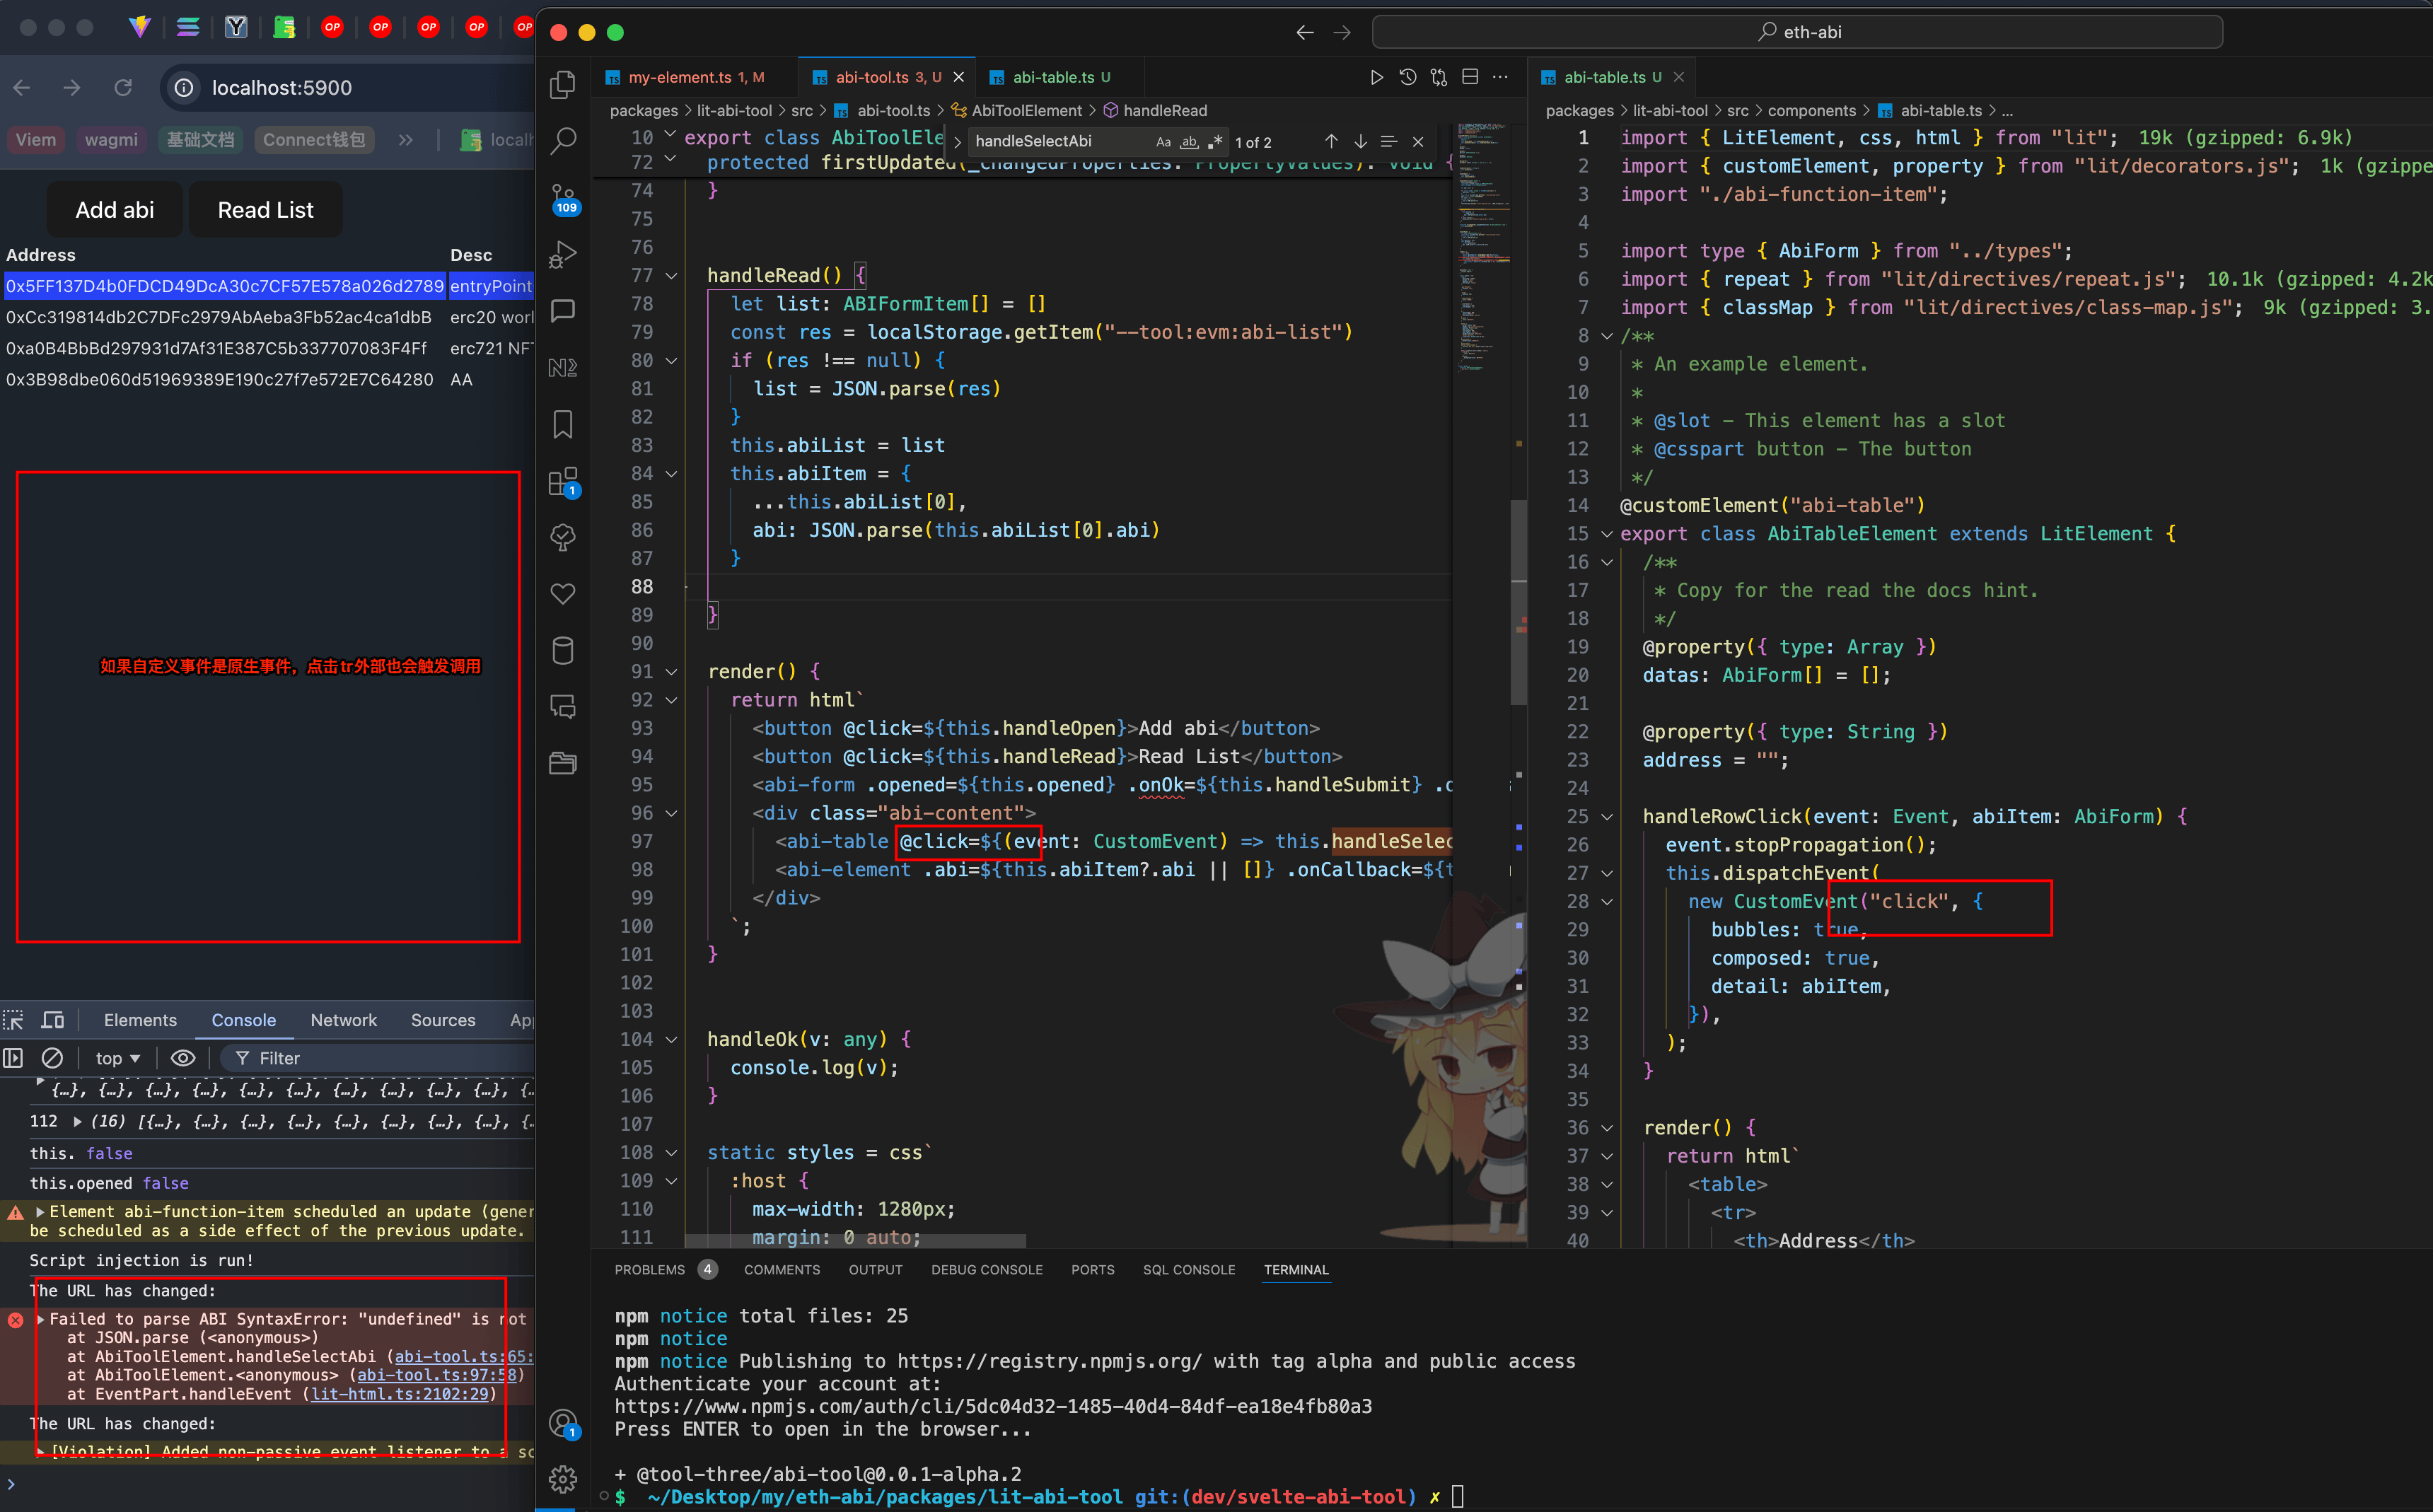Collapse the AbiTableElement class fold at line 15

[1607, 534]
